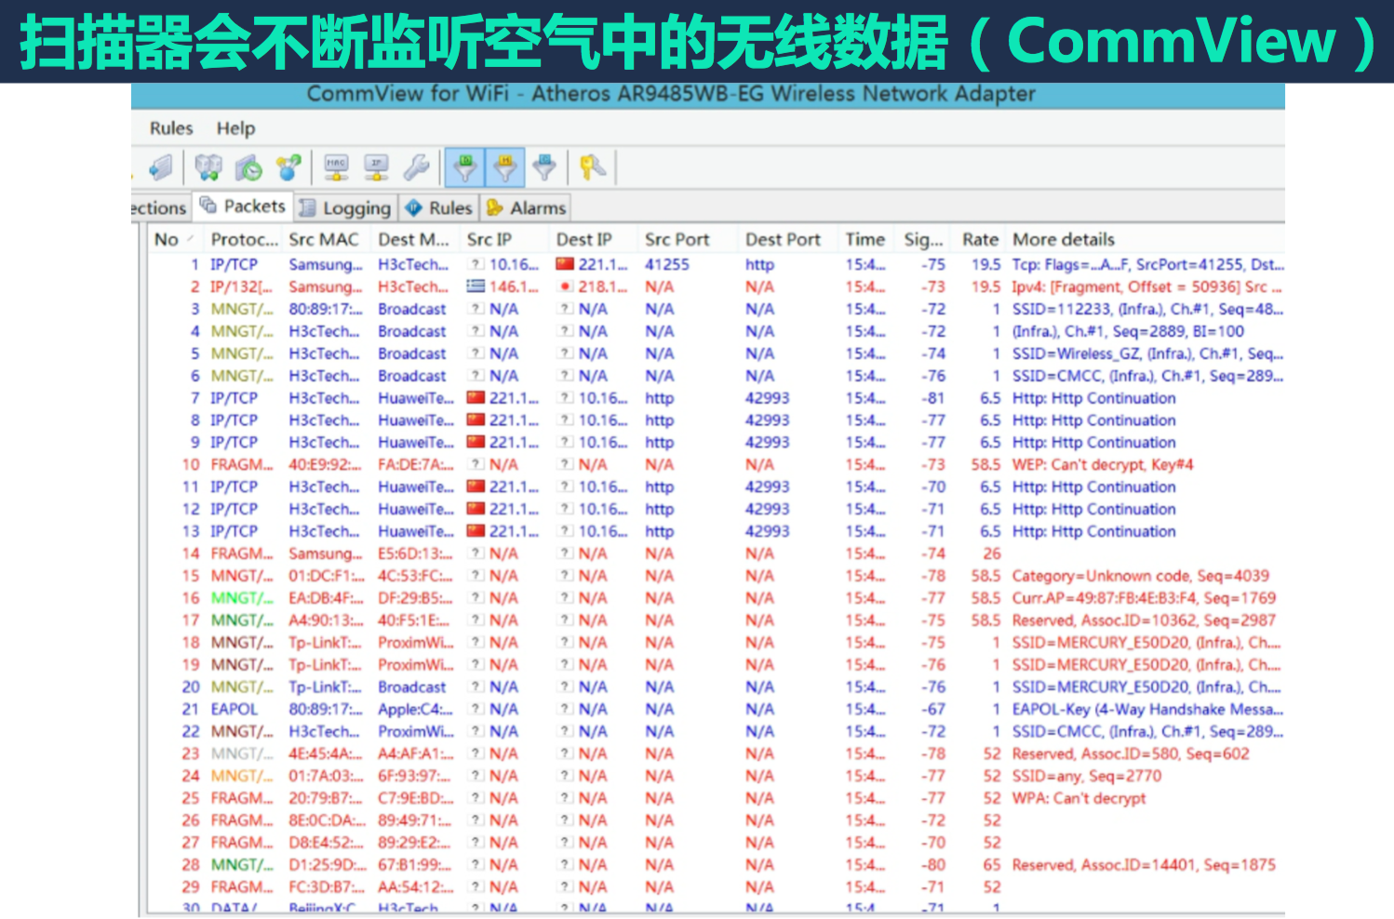This screenshot has height=919, width=1394.
Task: Open the MAC aliases icon
Action: click(x=336, y=167)
